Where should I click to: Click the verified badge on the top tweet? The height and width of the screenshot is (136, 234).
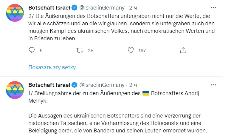[x=75, y=7]
